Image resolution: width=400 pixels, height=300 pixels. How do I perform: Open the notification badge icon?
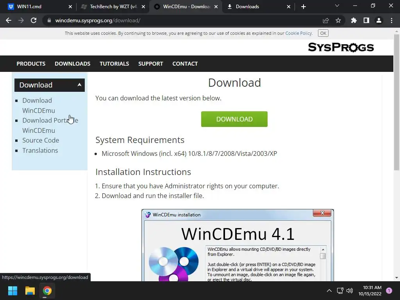(389, 291)
